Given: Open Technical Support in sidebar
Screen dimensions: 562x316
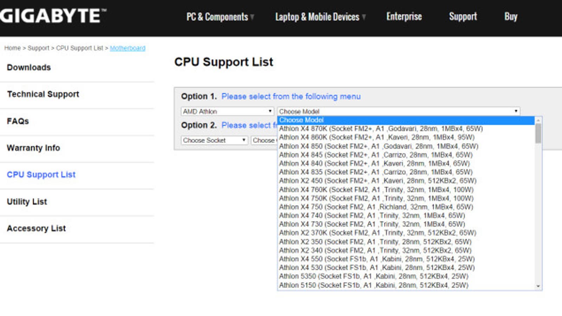Looking at the screenshot, I should tap(43, 94).
